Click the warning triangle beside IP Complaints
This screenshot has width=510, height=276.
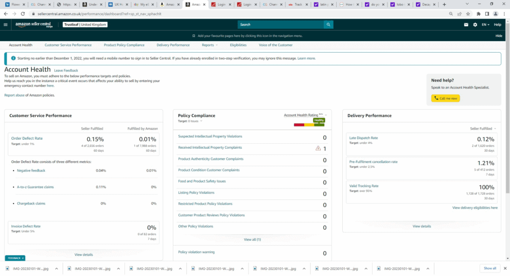[318, 148]
